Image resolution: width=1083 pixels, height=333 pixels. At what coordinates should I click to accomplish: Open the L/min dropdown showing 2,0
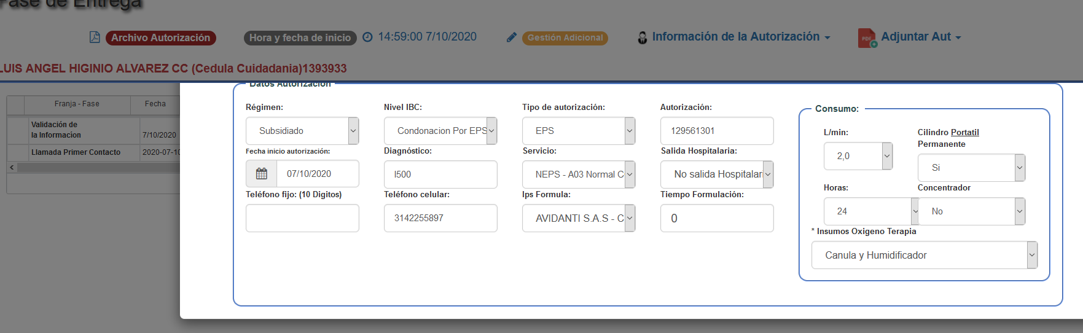pyautogui.click(x=858, y=156)
